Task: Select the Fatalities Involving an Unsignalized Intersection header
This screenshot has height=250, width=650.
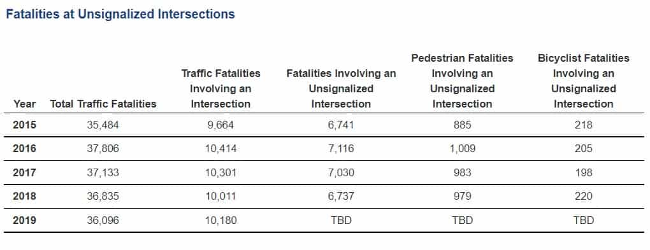Action: click(341, 88)
